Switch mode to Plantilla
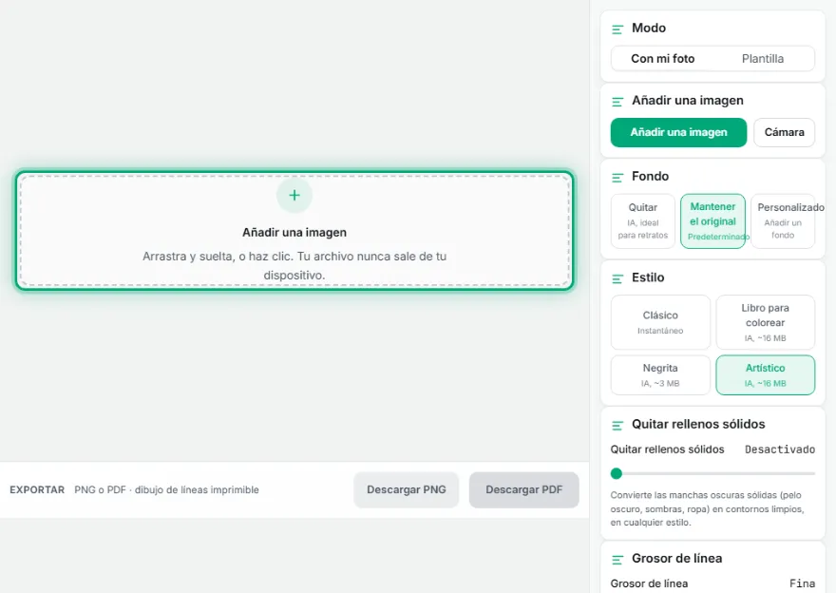Screen dimensions: 836x593 point(763,59)
